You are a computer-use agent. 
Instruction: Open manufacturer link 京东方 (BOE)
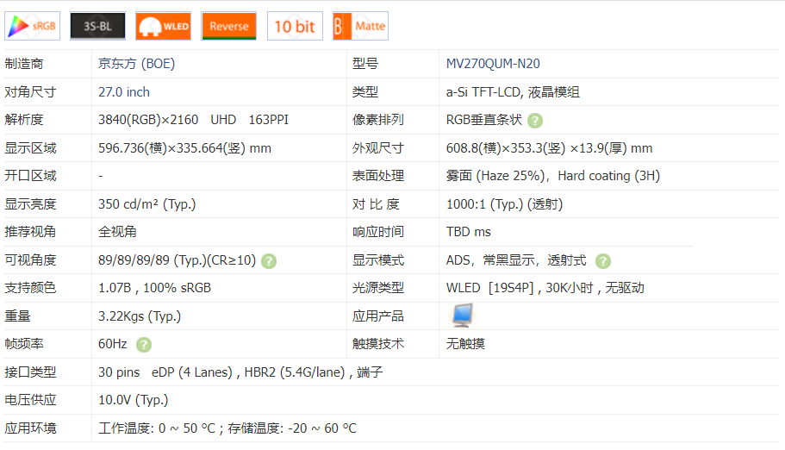[x=137, y=64]
